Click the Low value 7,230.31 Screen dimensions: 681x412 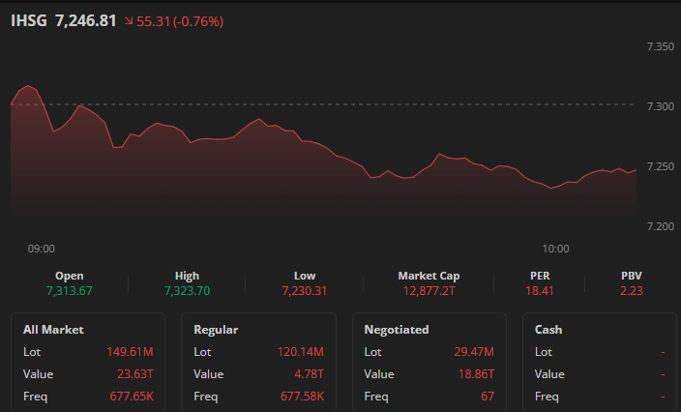304,290
